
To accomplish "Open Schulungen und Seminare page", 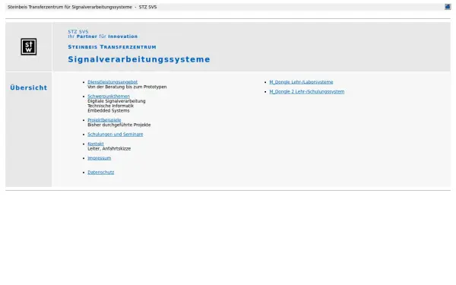I will pyautogui.click(x=116, y=134).
